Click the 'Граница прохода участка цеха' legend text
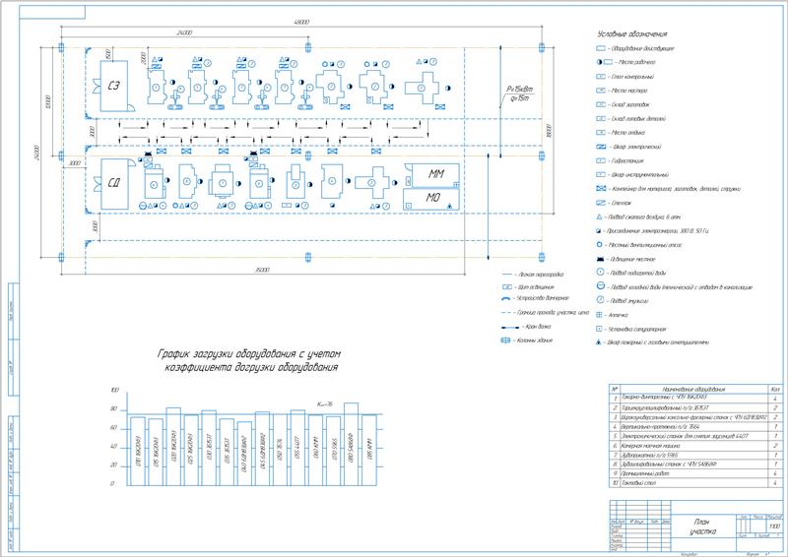788x557 pixels. tap(553, 312)
